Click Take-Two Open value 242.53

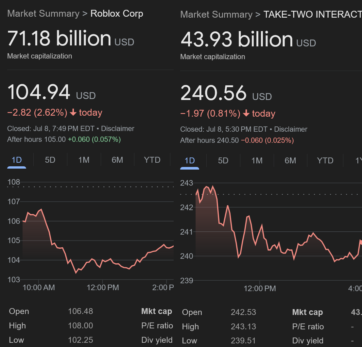(x=243, y=312)
